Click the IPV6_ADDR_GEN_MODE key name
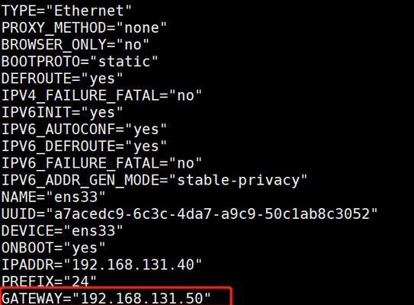414x305 pixels. (80, 181)
